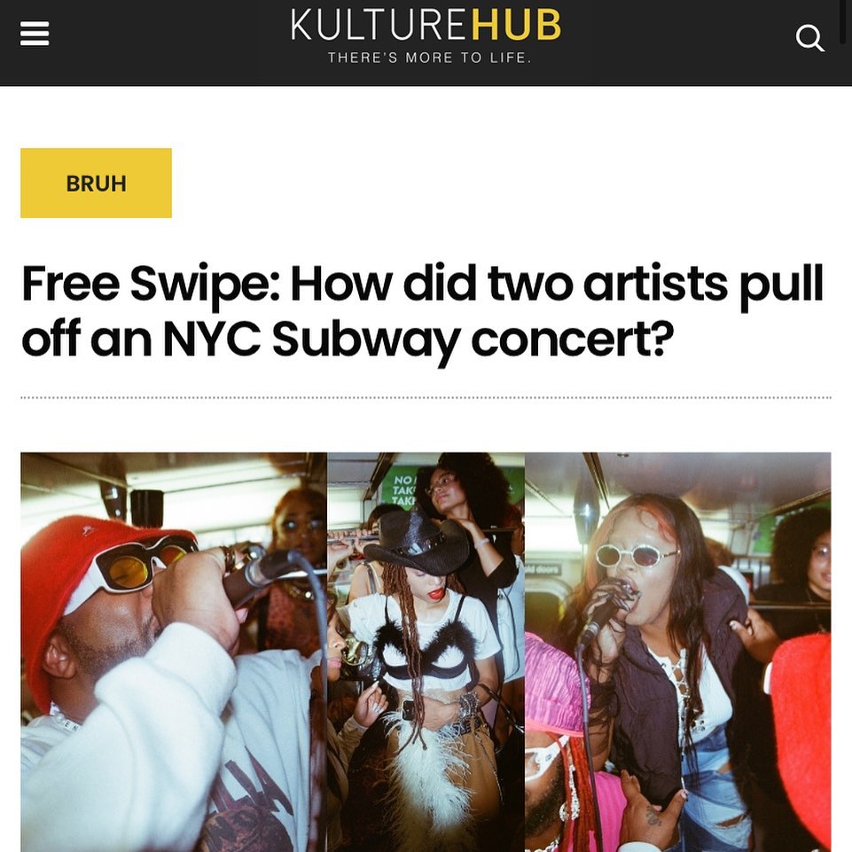Open the BRUH category tag

coord(96,184)
